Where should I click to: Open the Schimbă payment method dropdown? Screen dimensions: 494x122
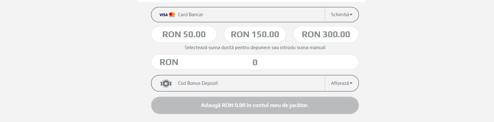(342, 15)
